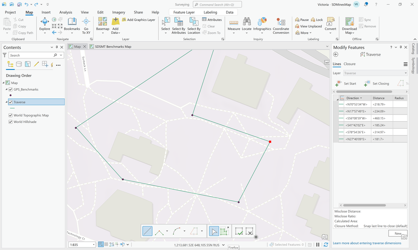
Task: Click the VK user account badge
Action: tap(356, 4)
